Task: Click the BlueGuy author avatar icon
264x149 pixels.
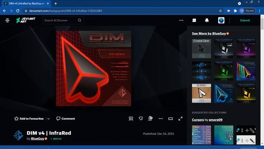Action: point(18,135)
